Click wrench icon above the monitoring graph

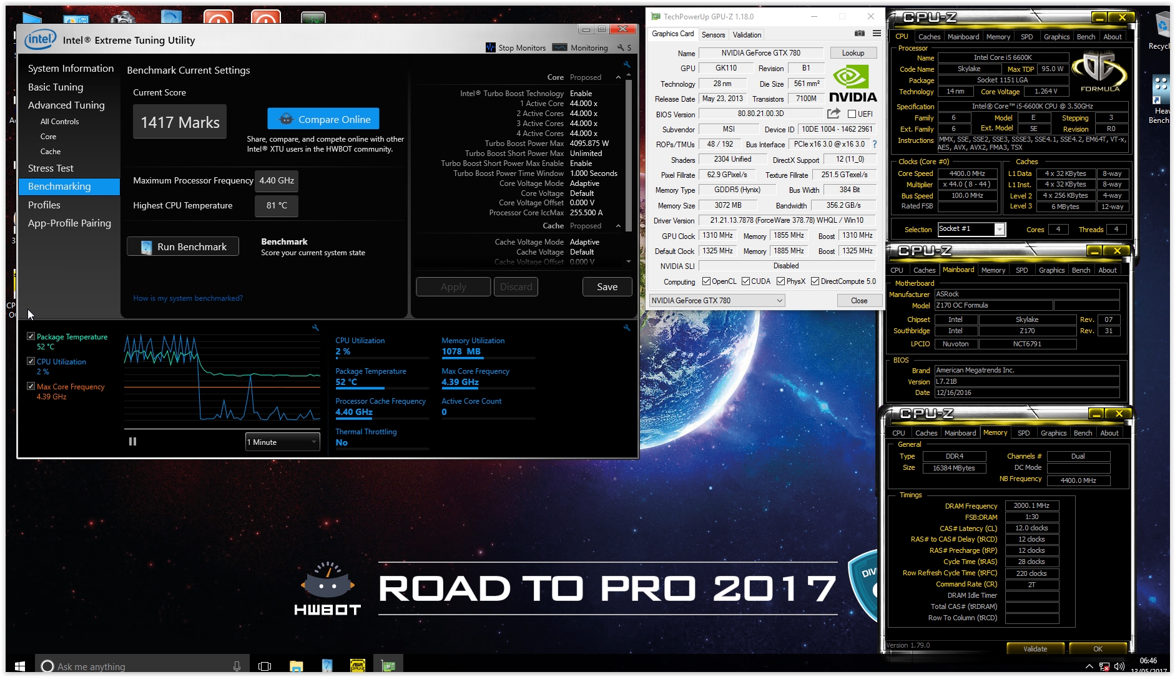pos(315,328)
